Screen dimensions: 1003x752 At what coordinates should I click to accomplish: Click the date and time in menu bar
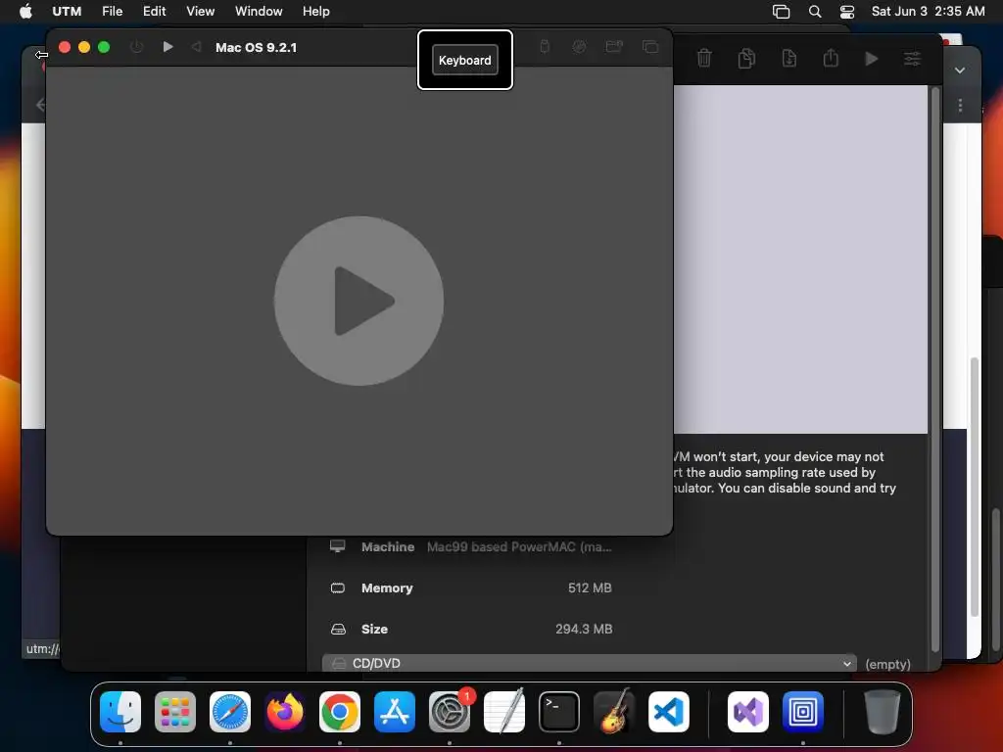tap(928, 11)
